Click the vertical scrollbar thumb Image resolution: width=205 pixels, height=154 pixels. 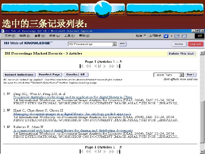tap(202, 122)
